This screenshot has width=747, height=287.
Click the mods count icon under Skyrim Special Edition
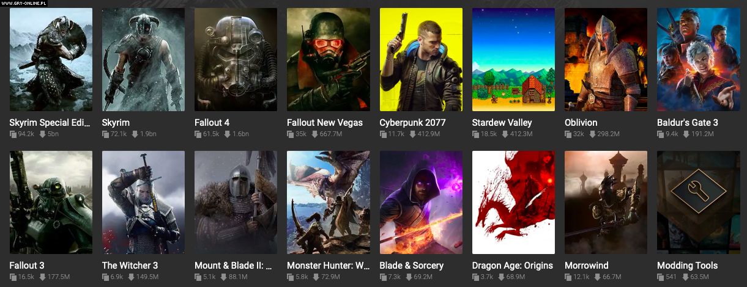click(13, 134)
